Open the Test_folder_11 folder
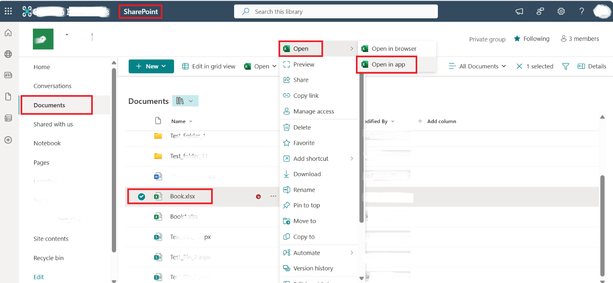This screenshot has height=283, width=613. [189, 156]
